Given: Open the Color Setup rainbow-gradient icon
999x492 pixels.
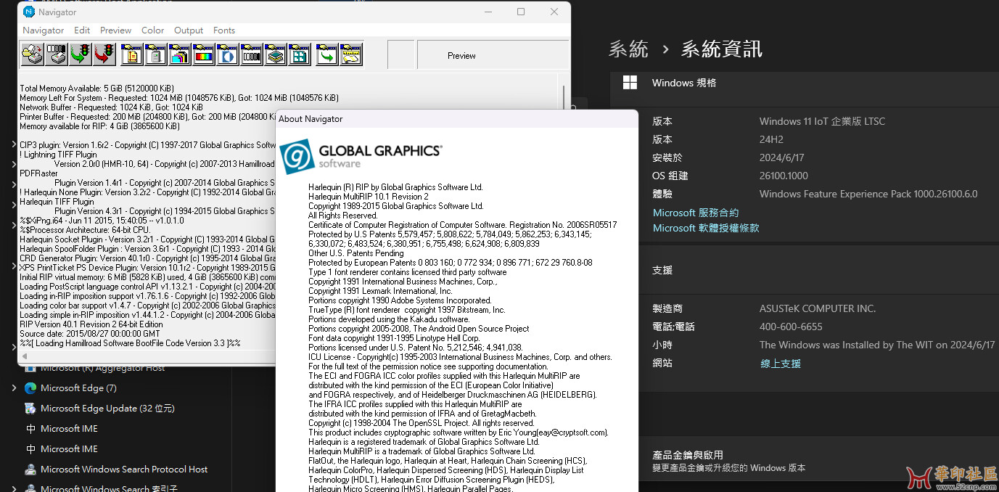Looking at the screenshot, I should pos(203,54).
